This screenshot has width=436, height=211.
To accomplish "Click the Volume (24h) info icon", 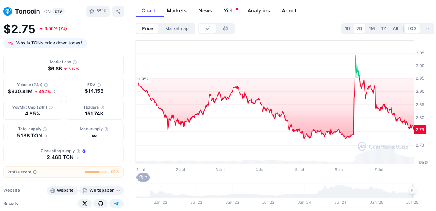I will pos(46,85).
